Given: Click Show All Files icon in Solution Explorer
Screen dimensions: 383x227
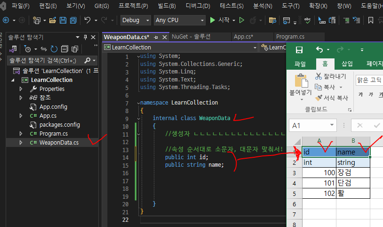Looking at the screenshot, I should 75,49.
